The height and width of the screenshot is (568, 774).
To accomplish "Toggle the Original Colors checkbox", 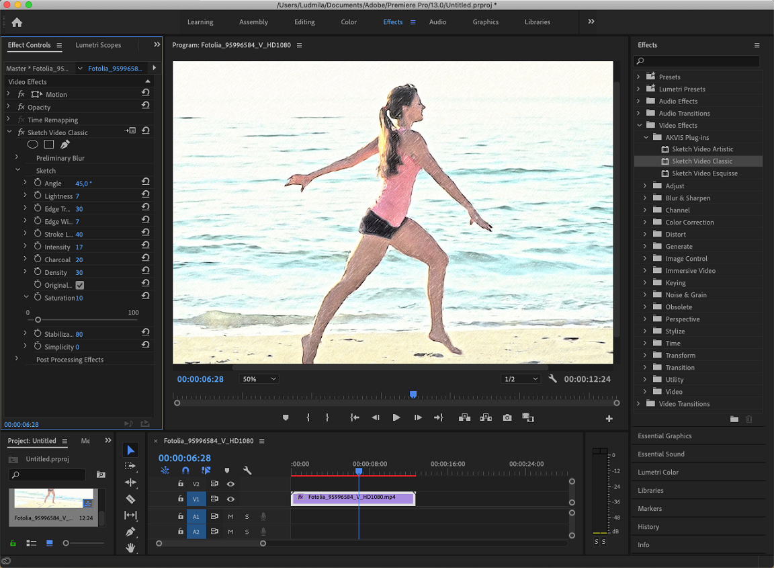I will 80,285.
